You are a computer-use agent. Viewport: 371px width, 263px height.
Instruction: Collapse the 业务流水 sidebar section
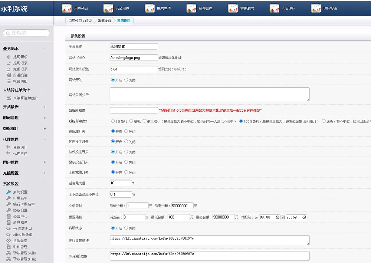pos(45,49)
